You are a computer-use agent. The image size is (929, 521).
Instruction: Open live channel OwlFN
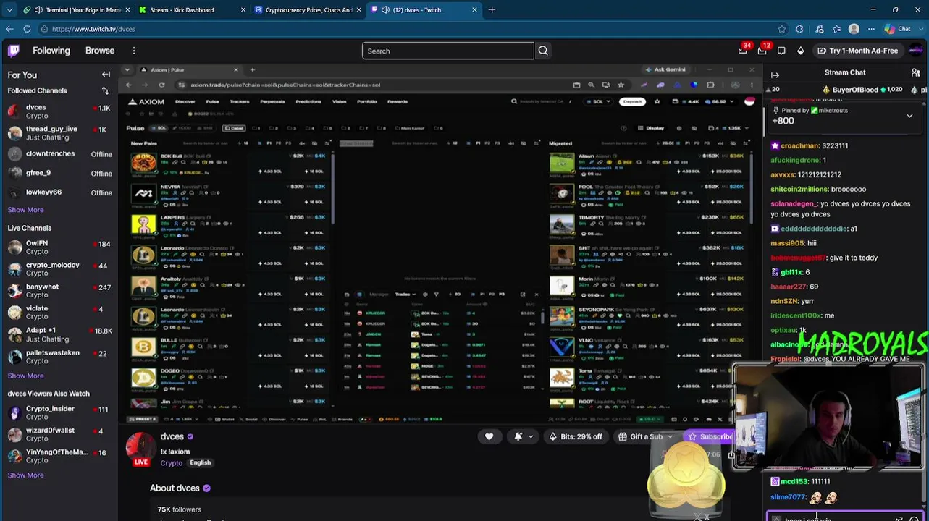tap(59, 247)
